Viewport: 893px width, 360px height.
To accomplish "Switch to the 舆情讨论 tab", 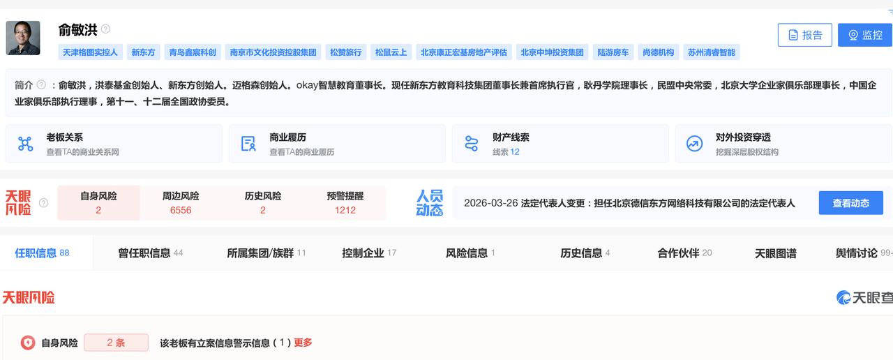I will pyautogui.click(x=862, y=253).
